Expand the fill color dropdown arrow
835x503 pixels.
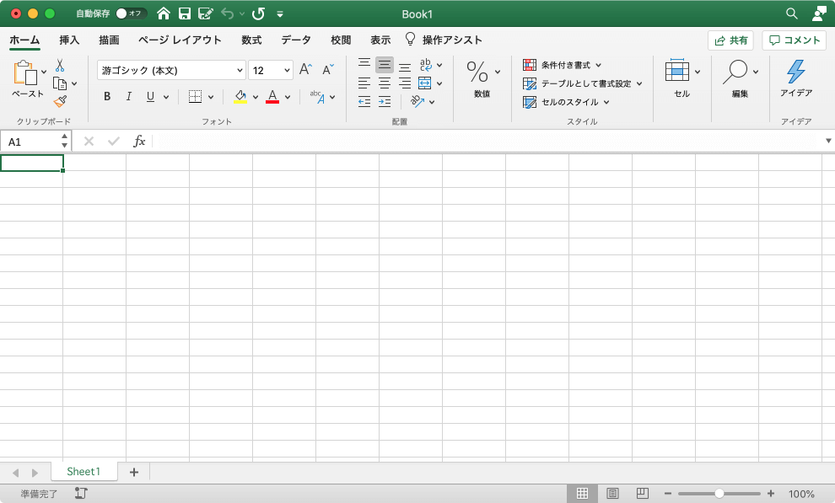point(256,97)
